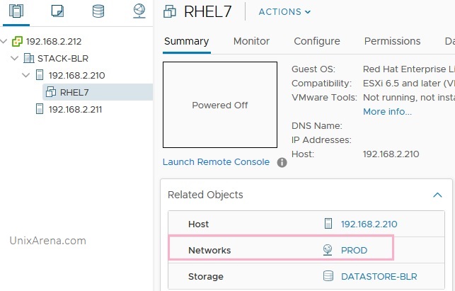Click the vCenter icon beside 192.168.2.212
Viewport: 455px width, 291px height.
17,42
